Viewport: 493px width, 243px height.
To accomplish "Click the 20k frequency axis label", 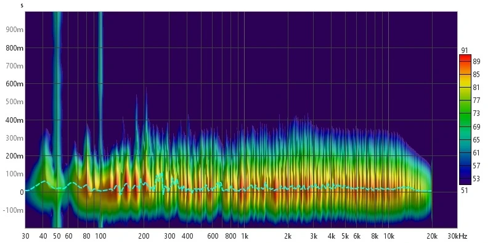I will coord(433,236).
